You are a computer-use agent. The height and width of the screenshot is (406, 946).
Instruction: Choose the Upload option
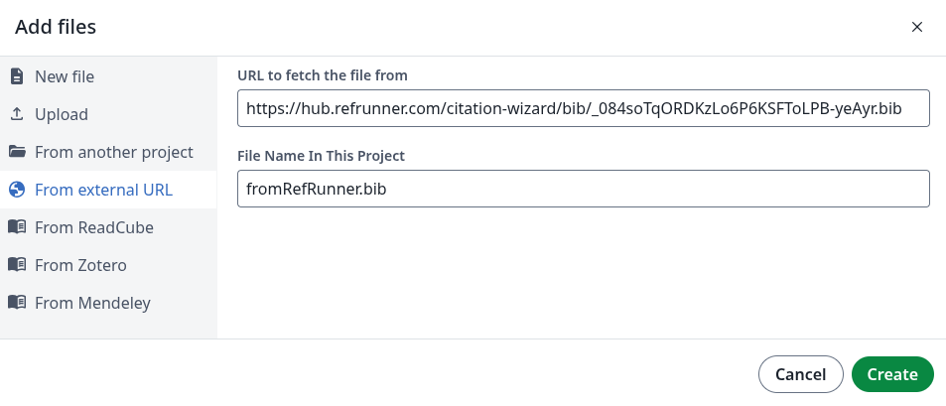(108, 114)
